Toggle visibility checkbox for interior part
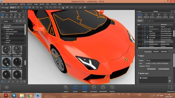The height and width of the screenshot is (98, 175). [145, 46]
